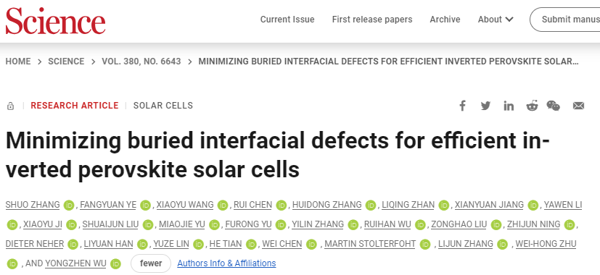
Task: Share on LinkedIn icon
Action: (509, 106)
